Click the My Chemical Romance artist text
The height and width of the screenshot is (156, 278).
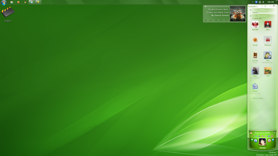point(220,16)
